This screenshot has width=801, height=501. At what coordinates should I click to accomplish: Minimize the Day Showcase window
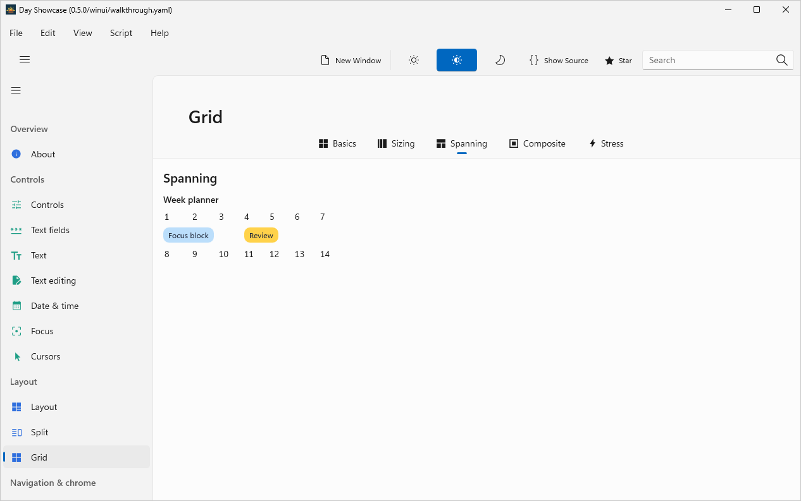pos(728,9)
